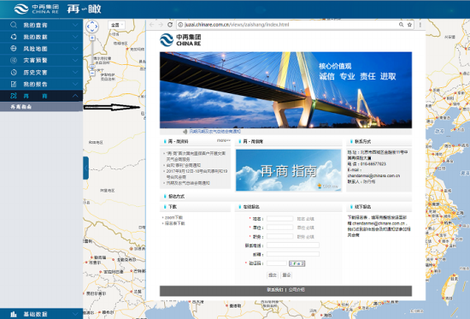Viewport: 470px width, 319px height.
Task: Collapse the 再商 section chevron
Action: (75, 96)
